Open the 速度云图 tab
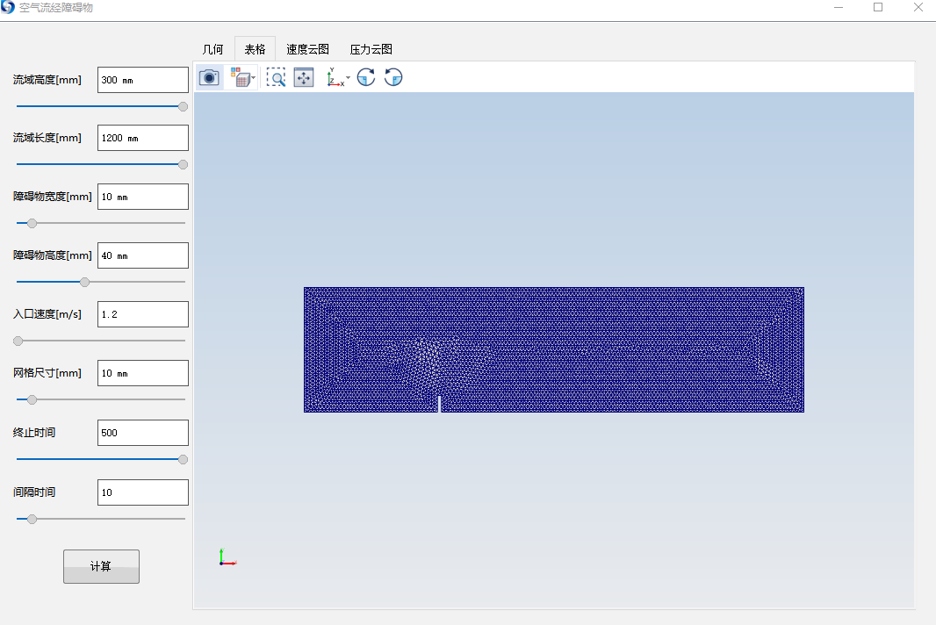The width and height of the screenshot is (936, 625). coord(307,49)
